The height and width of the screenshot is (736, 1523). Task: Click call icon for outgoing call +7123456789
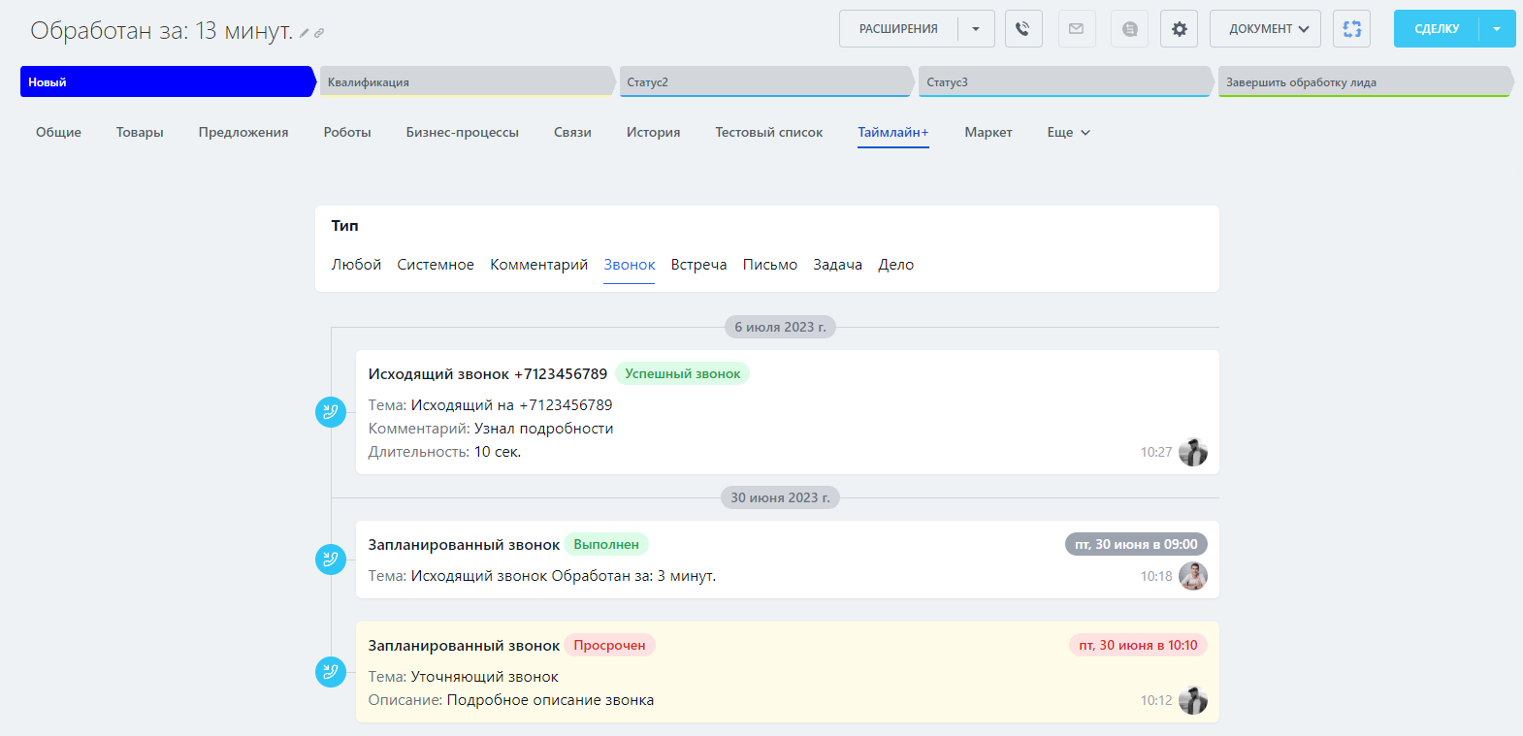click(x=331, y=412)
